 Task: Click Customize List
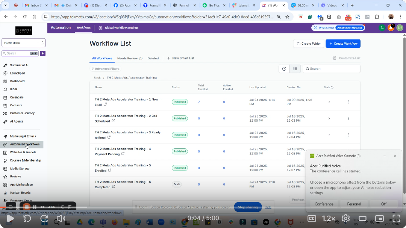[347, 58]
